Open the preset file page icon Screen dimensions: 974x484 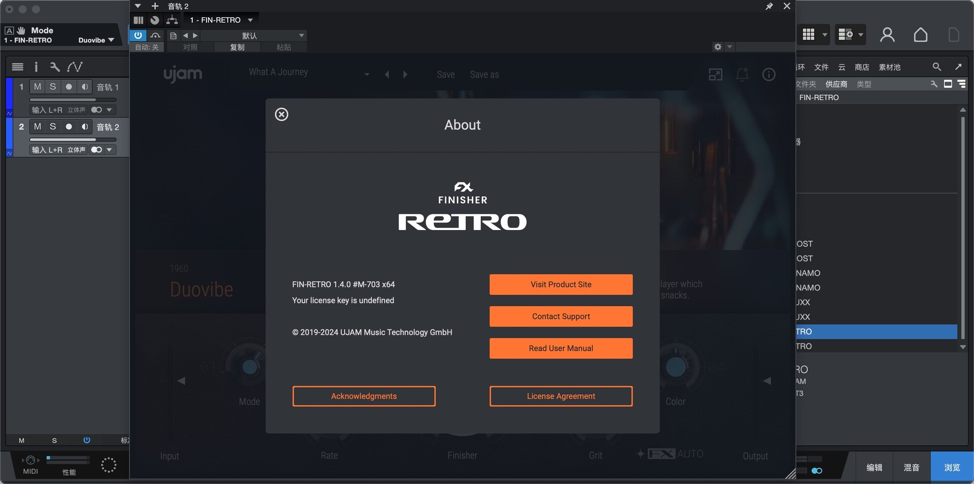tap(173, 35)
